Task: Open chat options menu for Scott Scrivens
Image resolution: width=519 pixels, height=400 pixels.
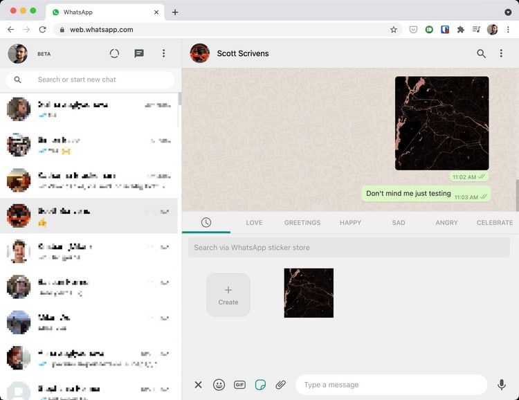Action: point(502,53)
